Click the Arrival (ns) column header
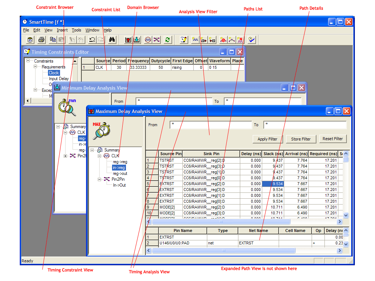 coord(296,154)
